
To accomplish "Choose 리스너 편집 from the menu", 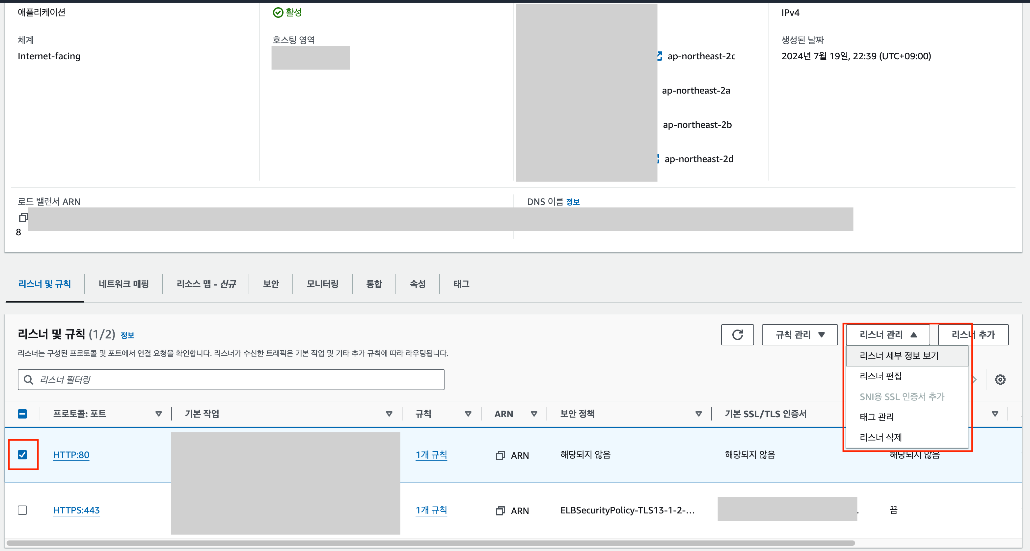I will point(881,376).
